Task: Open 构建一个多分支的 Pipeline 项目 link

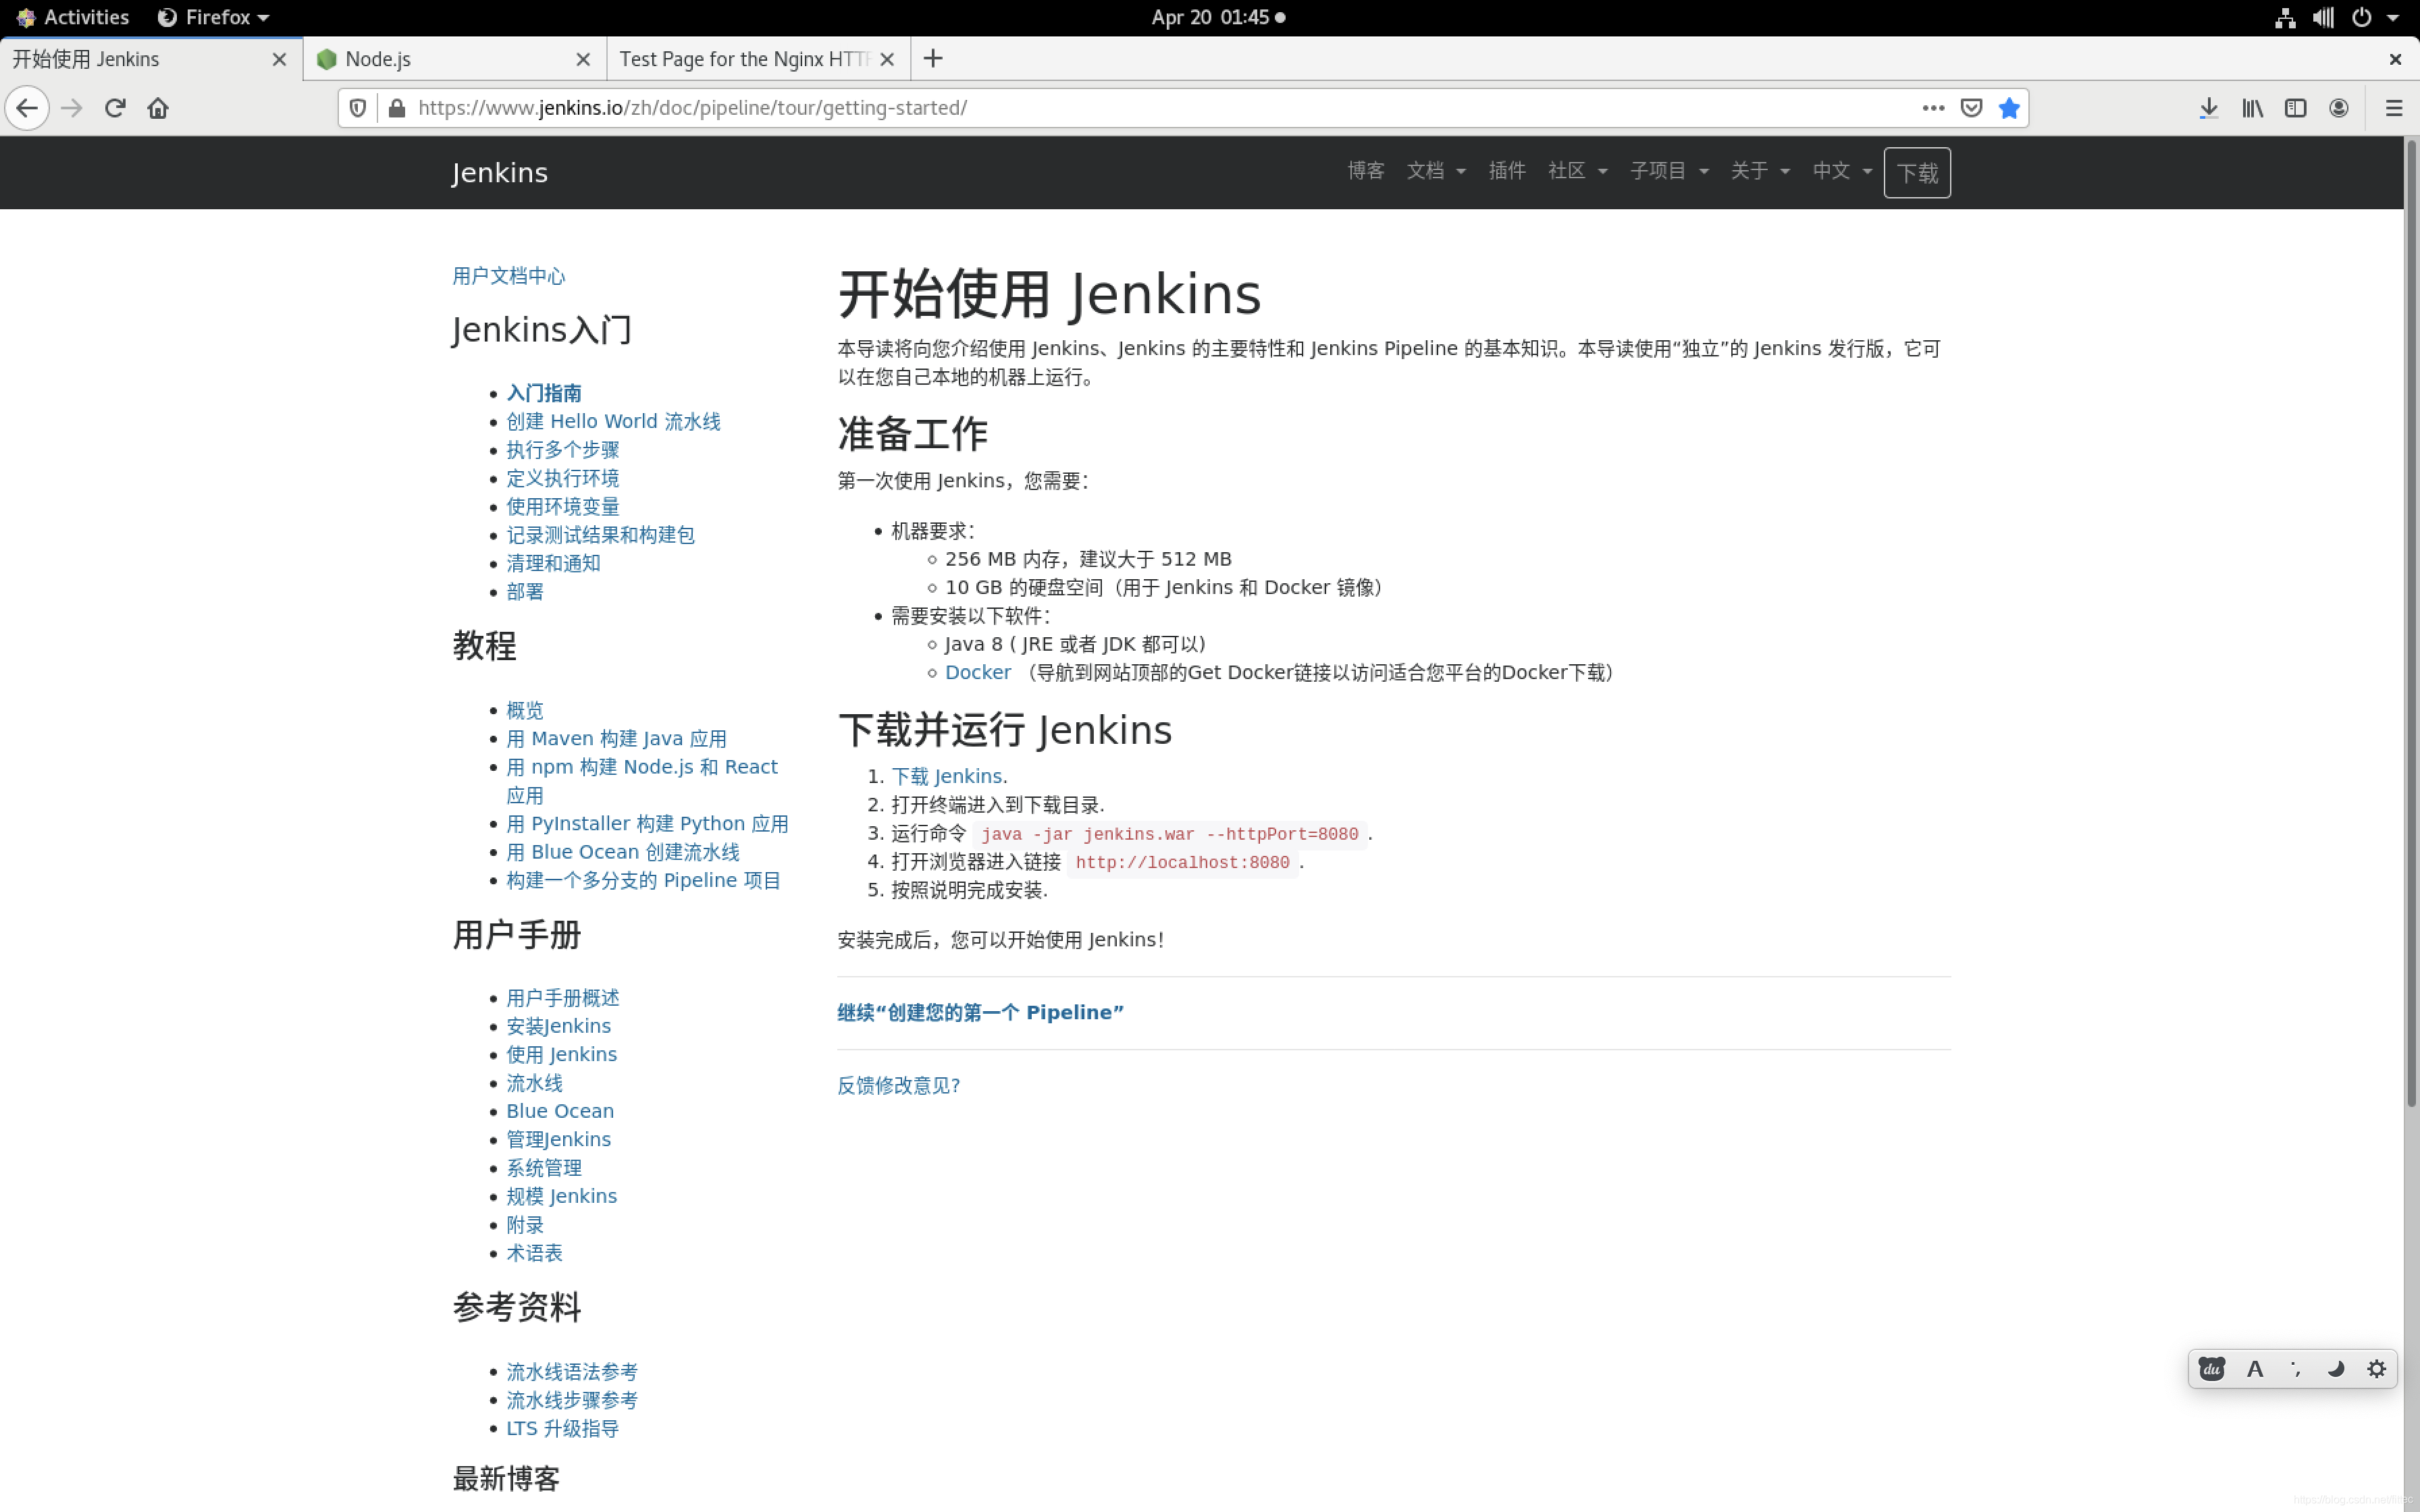Action: 643,881
